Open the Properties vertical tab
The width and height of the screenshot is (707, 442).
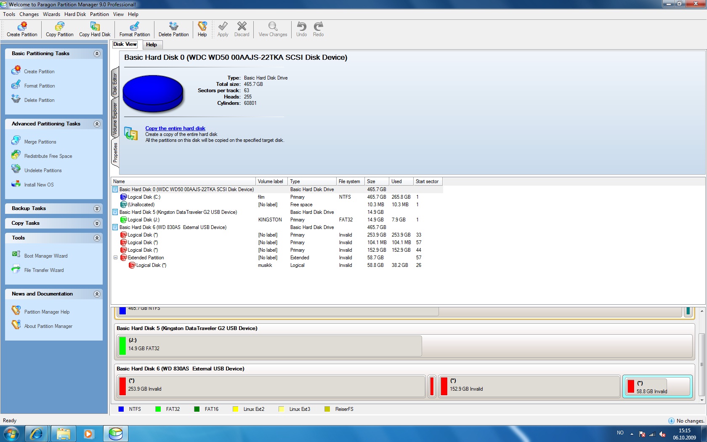[115, 152]
